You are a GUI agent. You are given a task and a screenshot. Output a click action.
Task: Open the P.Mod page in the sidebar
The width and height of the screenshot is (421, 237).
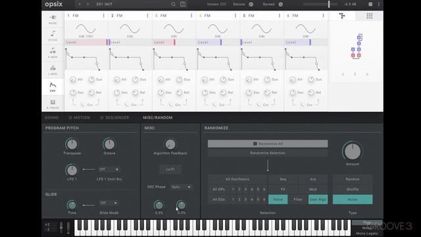click(53, 53)
